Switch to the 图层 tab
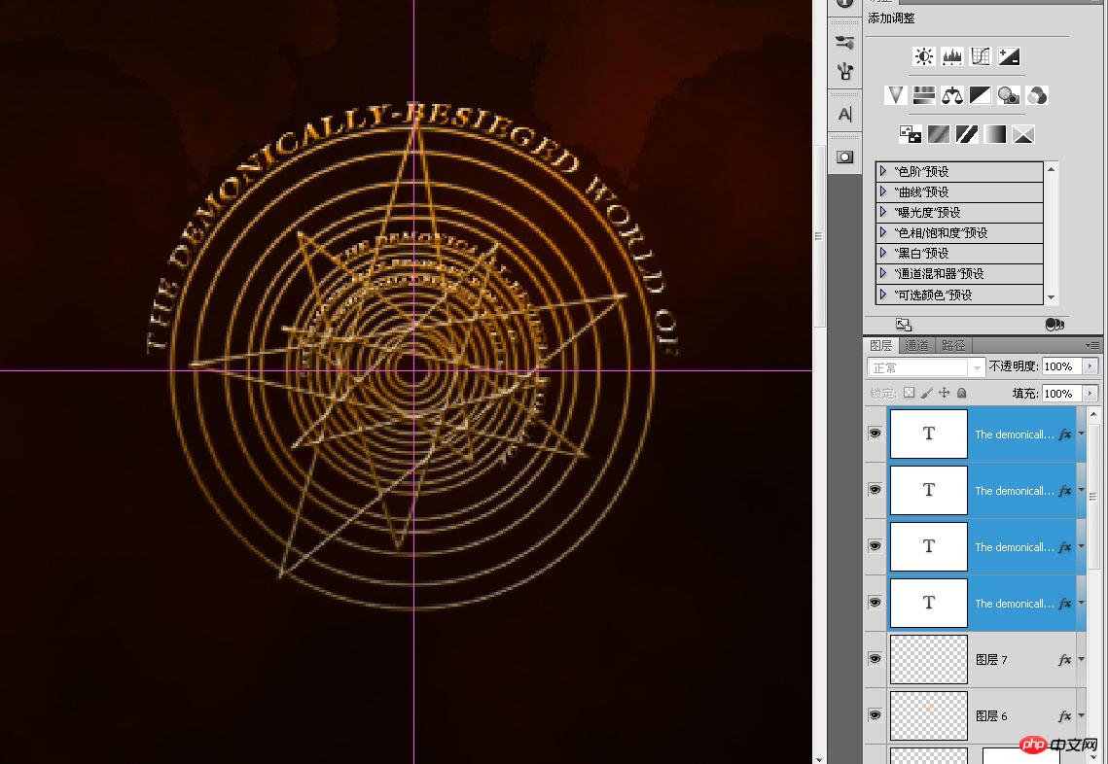This screenshot has width=1108, height=764. click(x=881, y=345)
